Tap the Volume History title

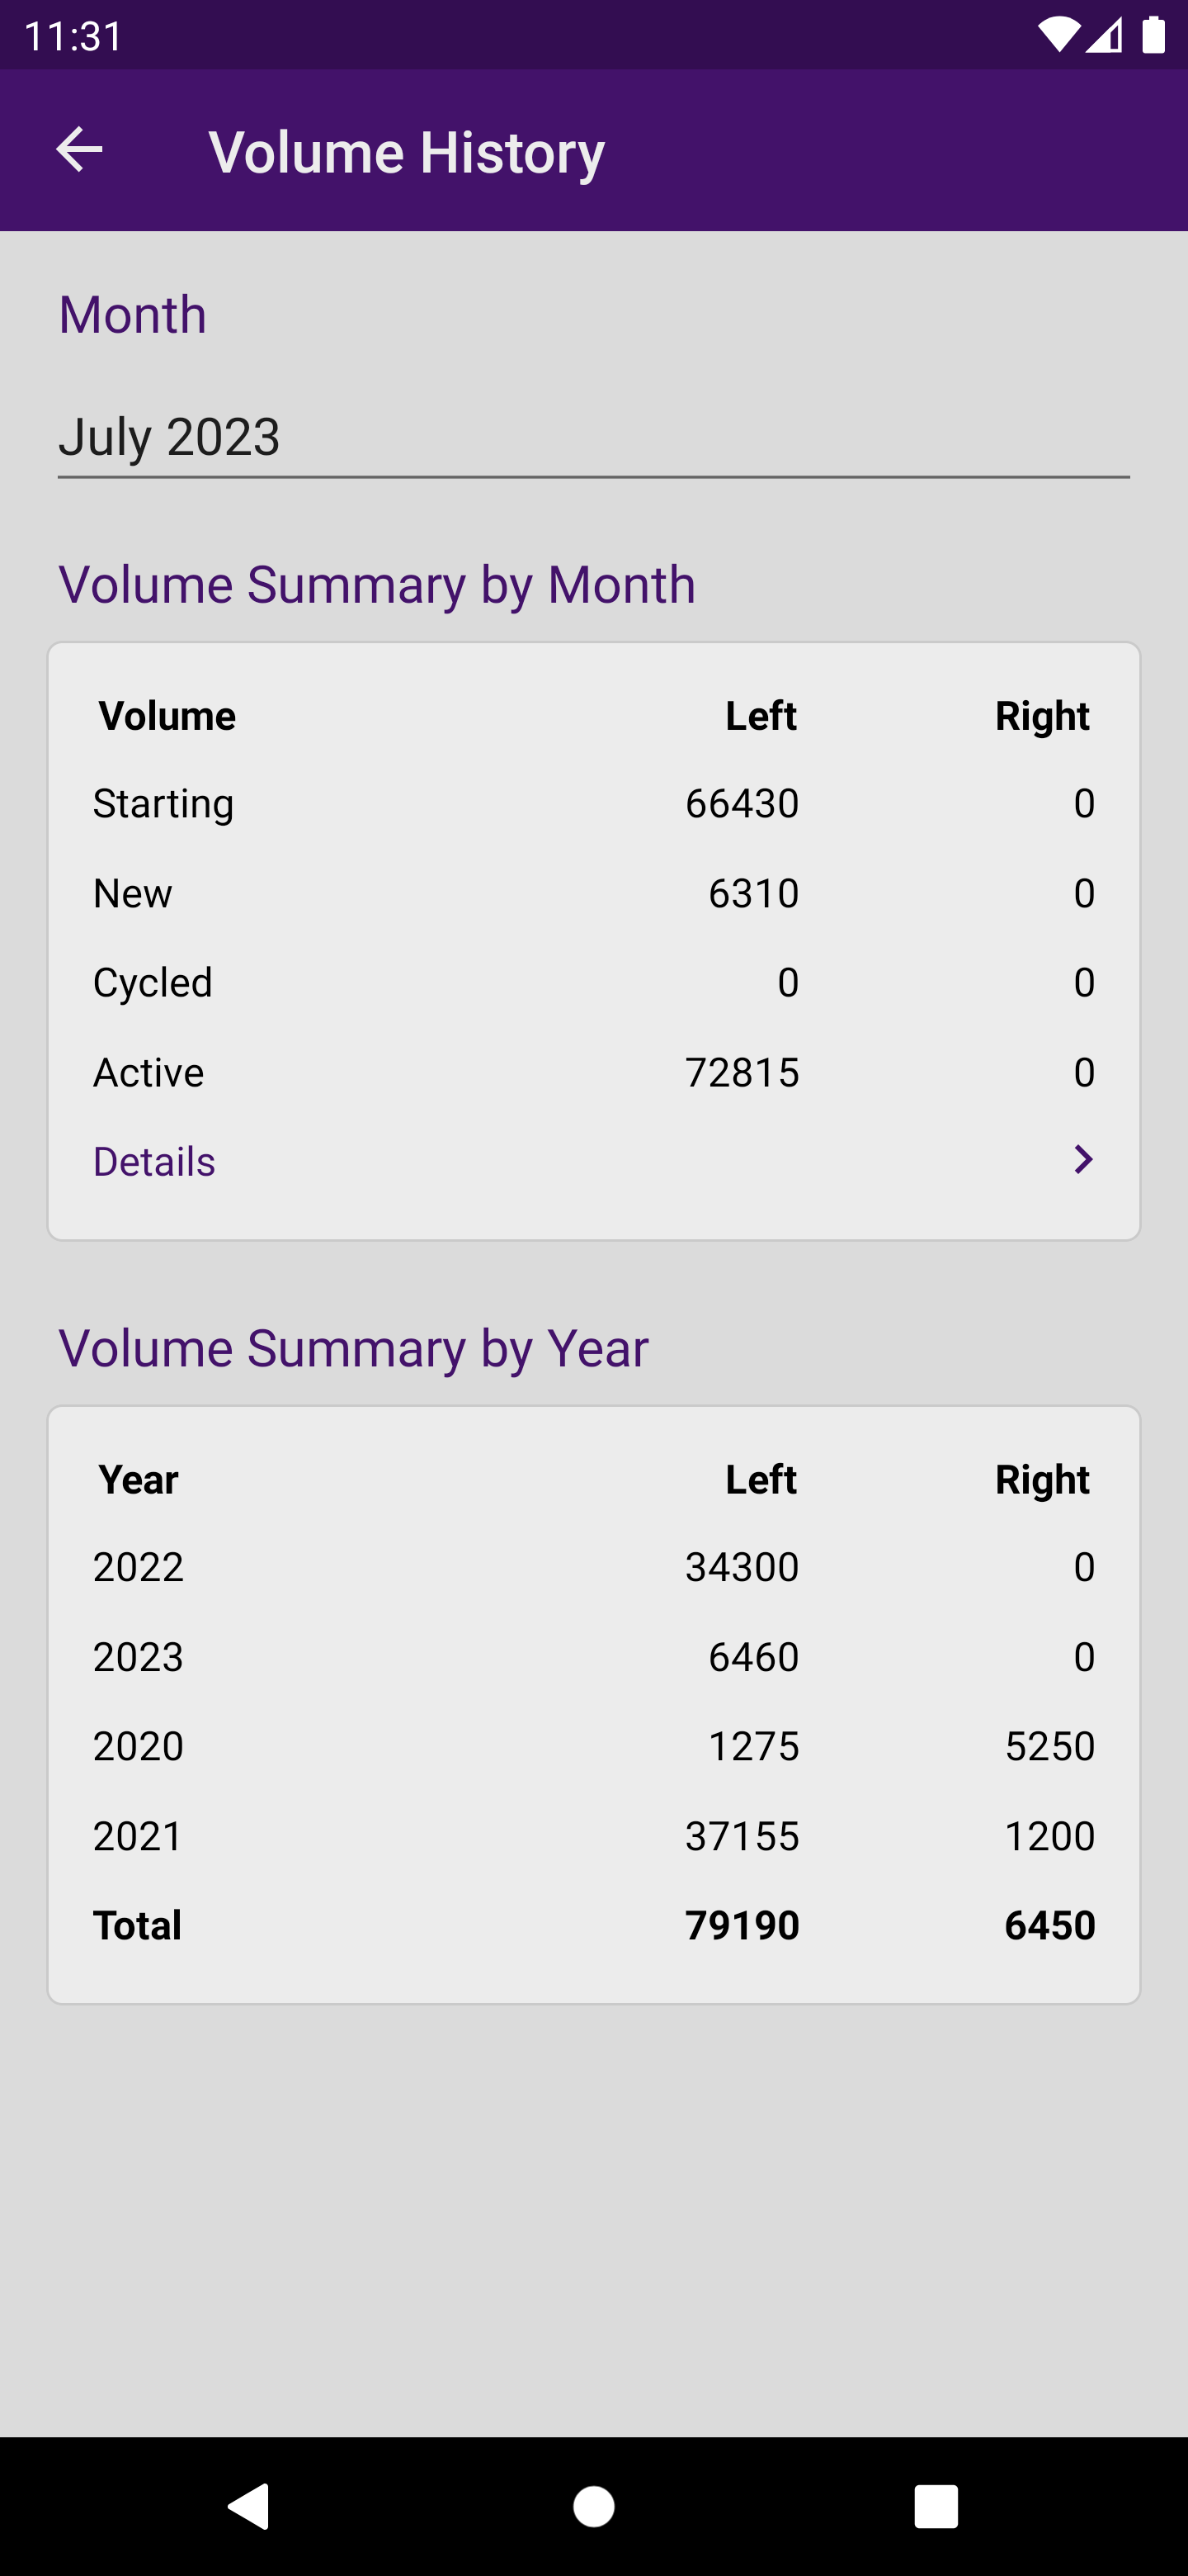pyautogui.click(x=407, y=152)
